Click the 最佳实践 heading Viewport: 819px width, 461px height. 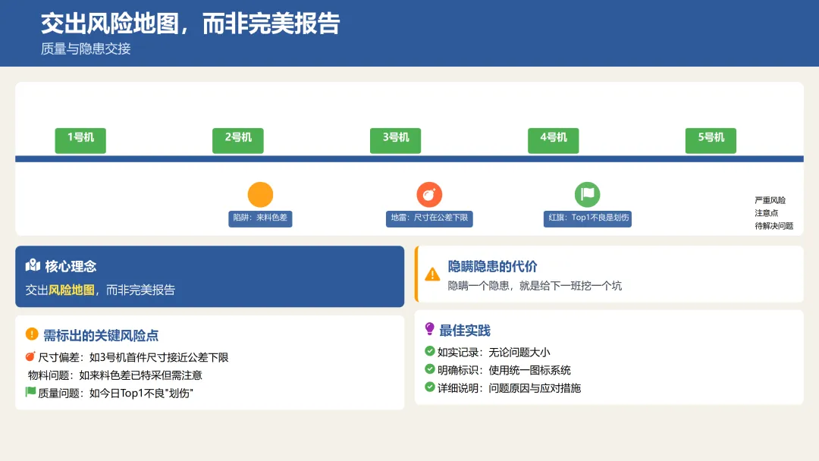(465, 331)
